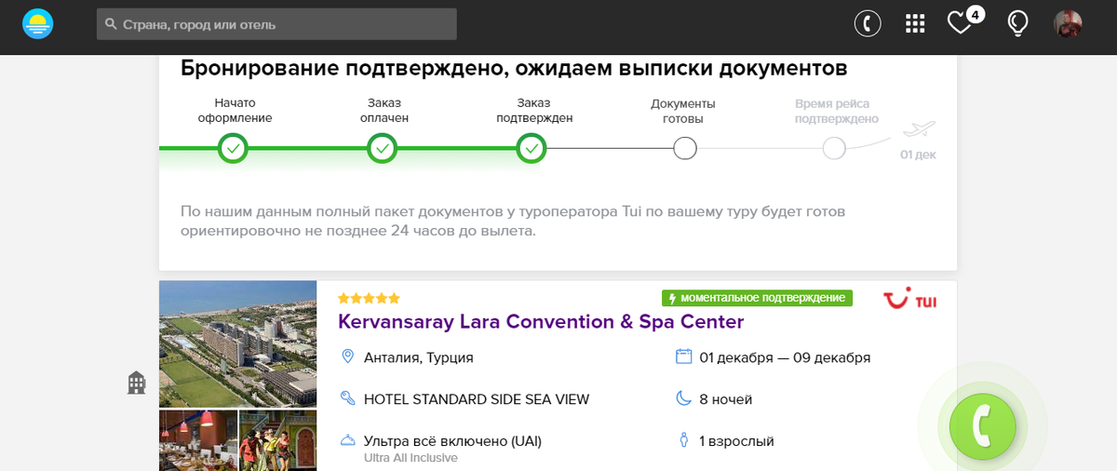
Task: Select 'Ультра всё включено (UAI)' meal text
Action: (x=452, y=441)
